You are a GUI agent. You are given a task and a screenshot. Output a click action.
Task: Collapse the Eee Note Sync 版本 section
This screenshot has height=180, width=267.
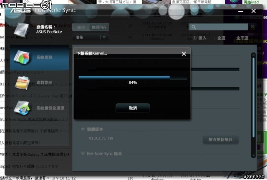coord(83,154)
